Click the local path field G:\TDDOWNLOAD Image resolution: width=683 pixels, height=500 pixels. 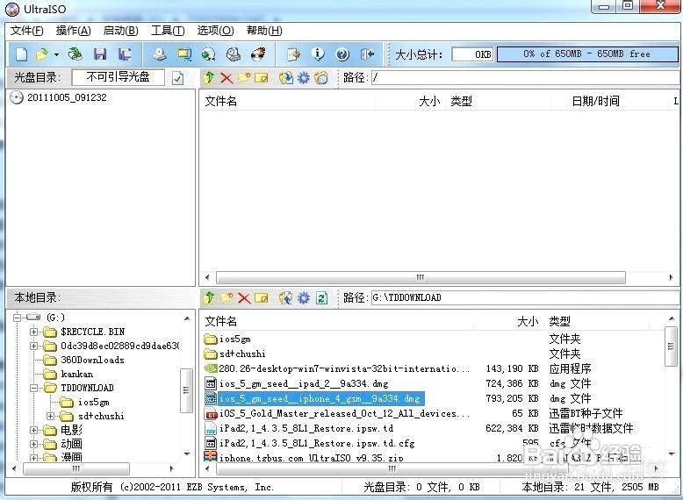click(x=525, y=297)
